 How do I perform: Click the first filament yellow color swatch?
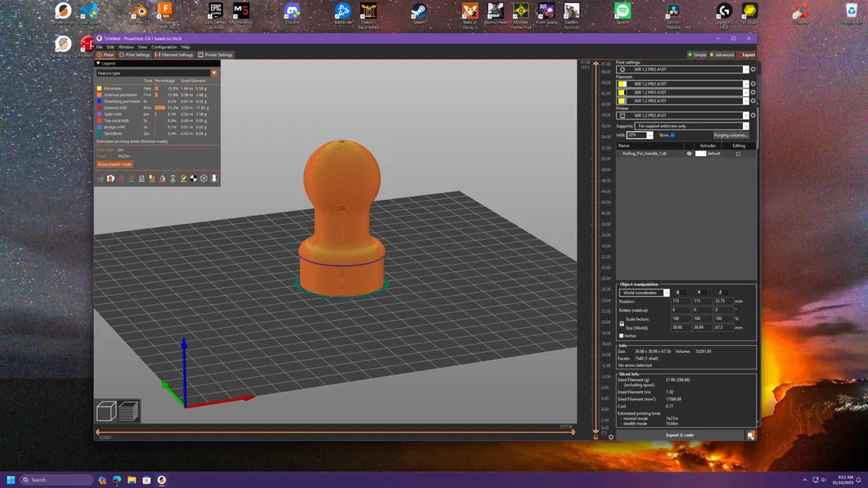[x=622, y=84]
